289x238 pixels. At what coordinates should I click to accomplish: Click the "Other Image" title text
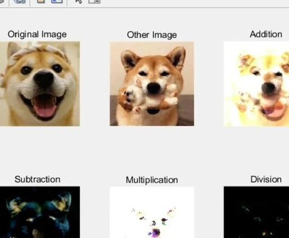152,35
